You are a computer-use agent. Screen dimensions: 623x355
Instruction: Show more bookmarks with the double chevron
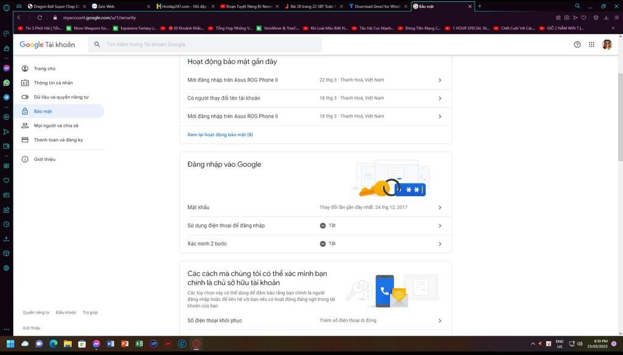[x=613, y=28]
